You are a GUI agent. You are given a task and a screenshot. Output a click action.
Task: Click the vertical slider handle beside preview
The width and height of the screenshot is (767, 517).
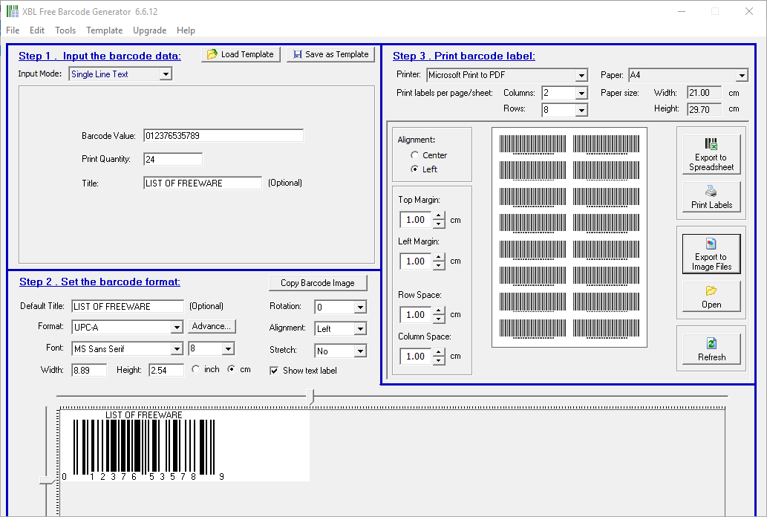(47, 481)
